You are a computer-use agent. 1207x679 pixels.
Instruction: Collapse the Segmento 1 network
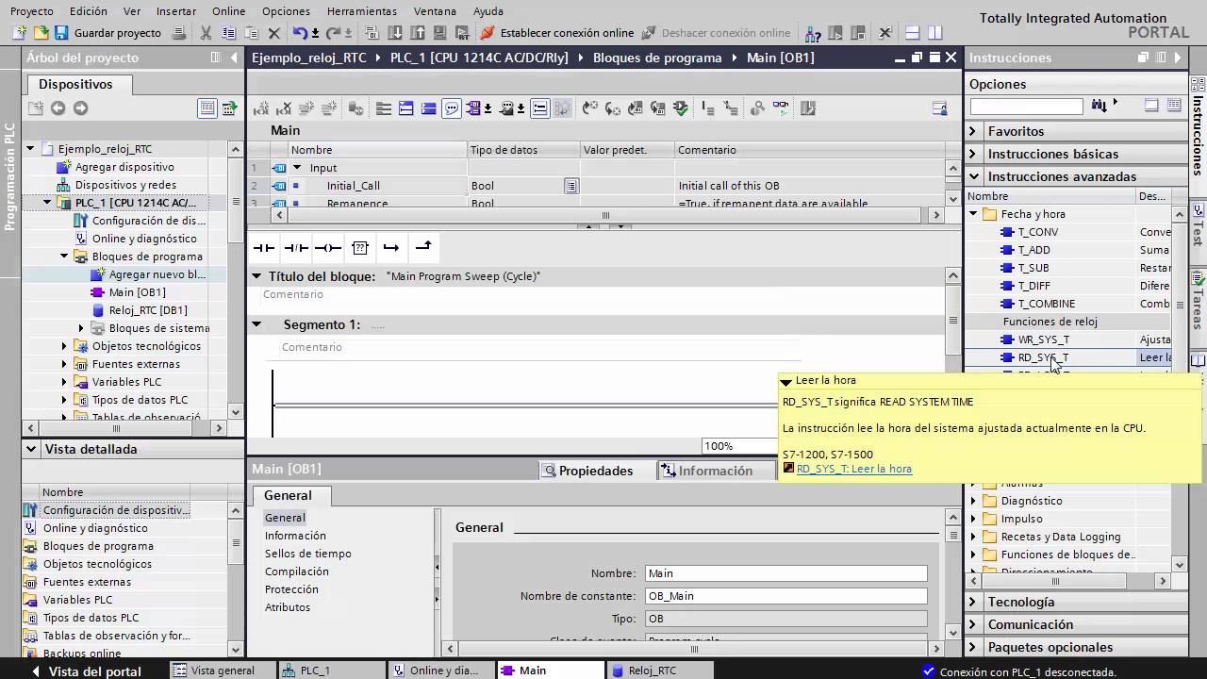click(256, 324)
